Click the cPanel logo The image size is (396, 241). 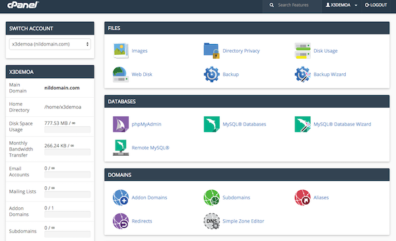(22, 5)
